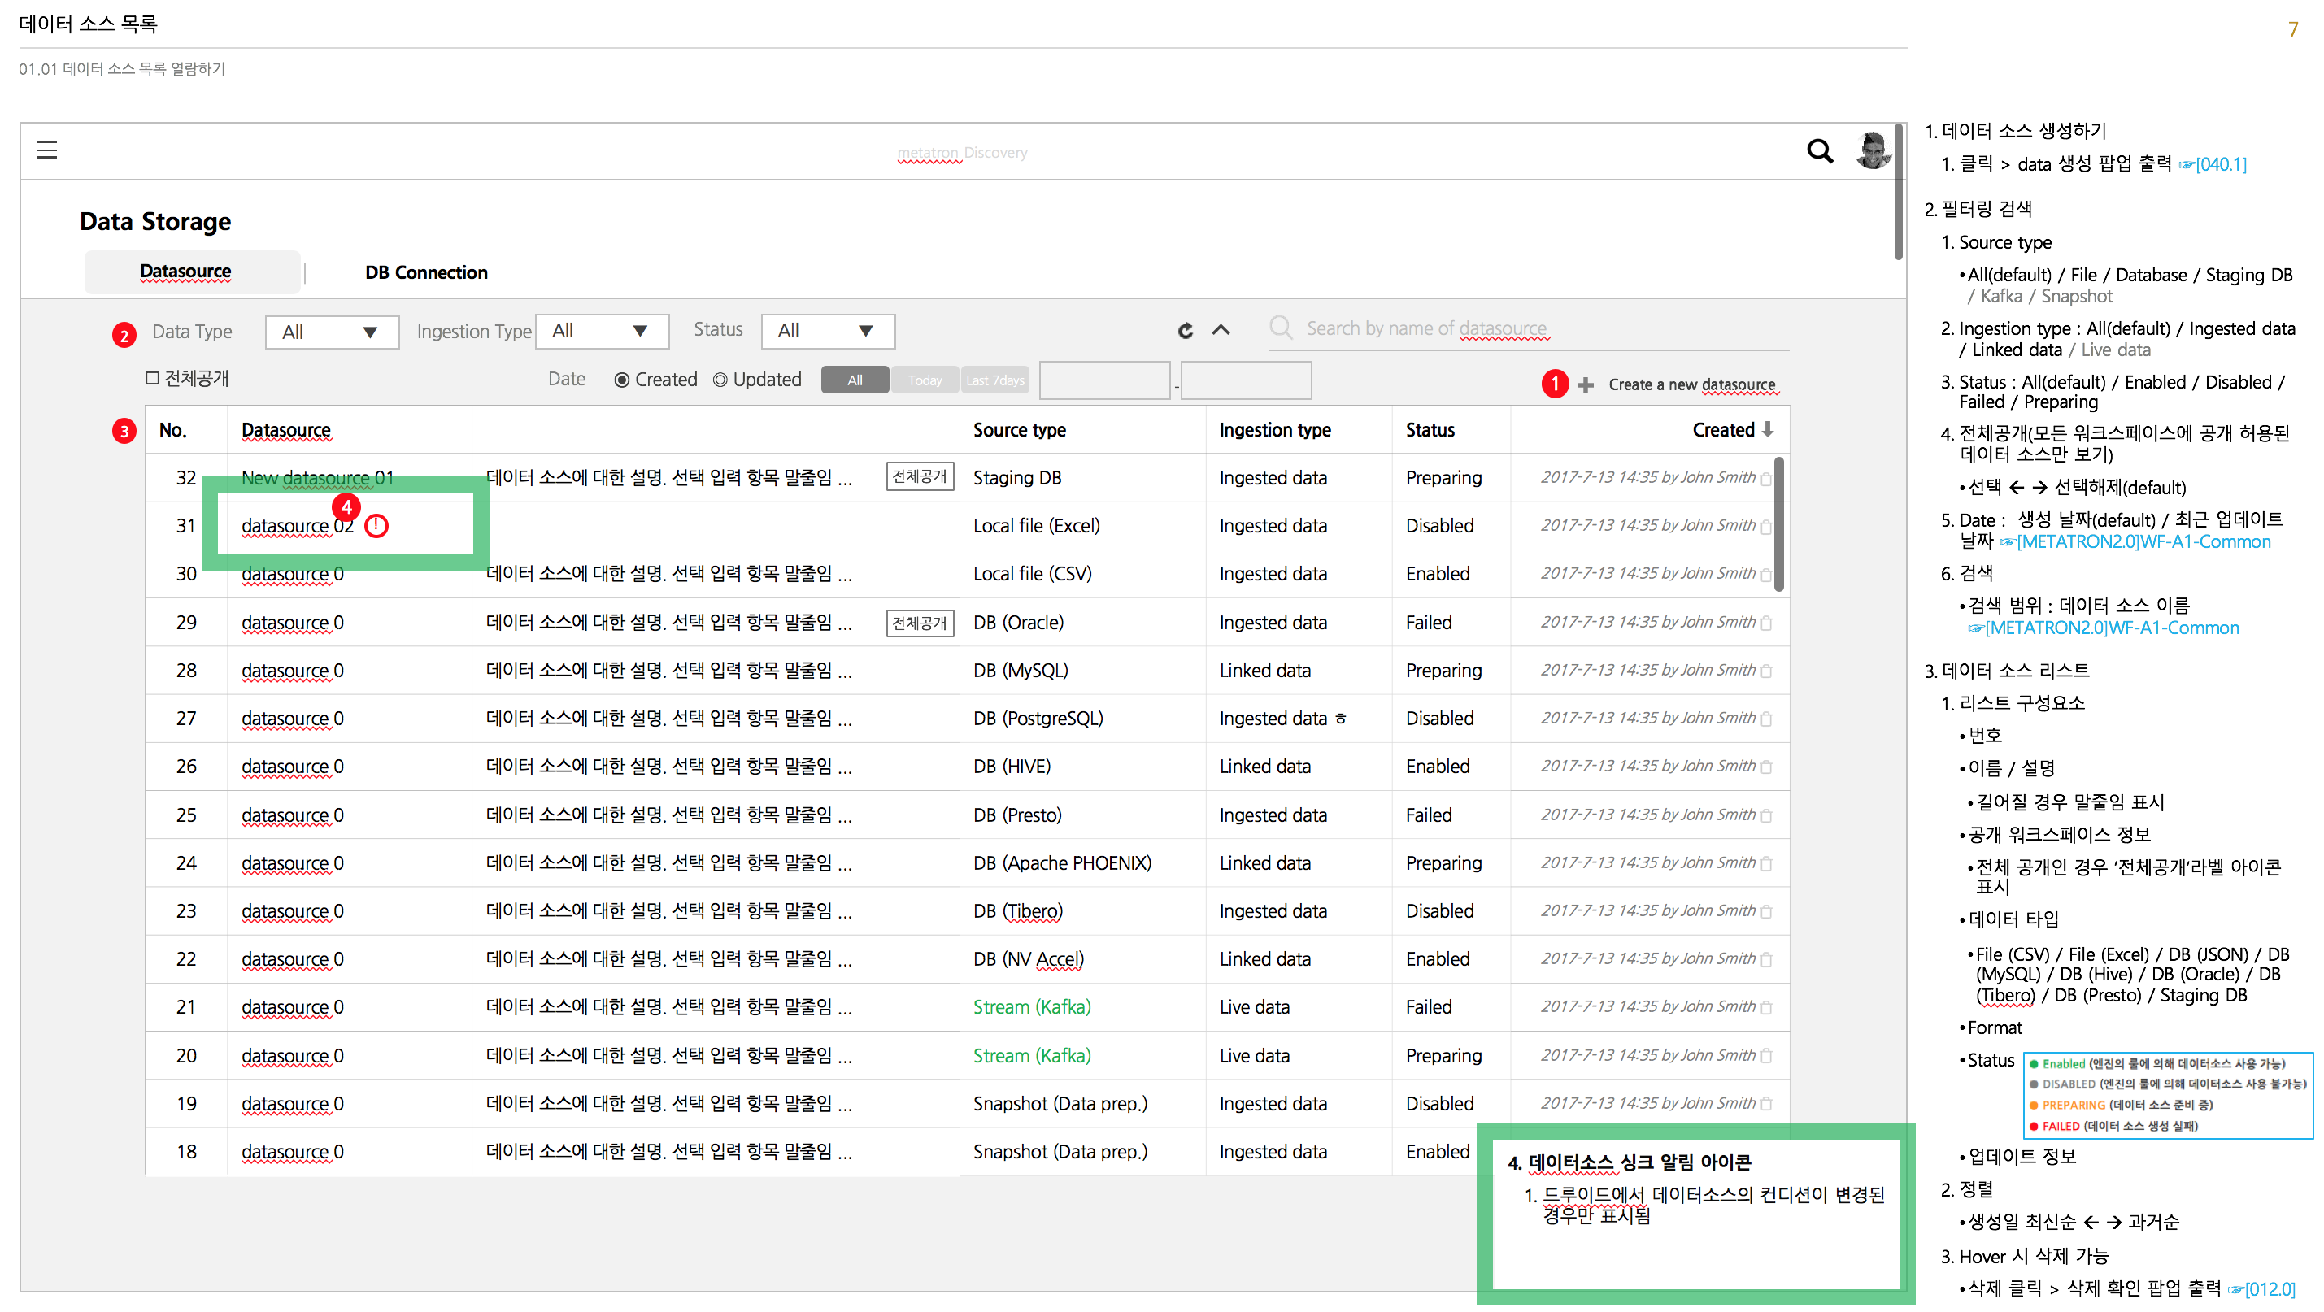Open the Status filter dropdown
This screenshot has height=1312, width=2324.
[x=827, y=331]
